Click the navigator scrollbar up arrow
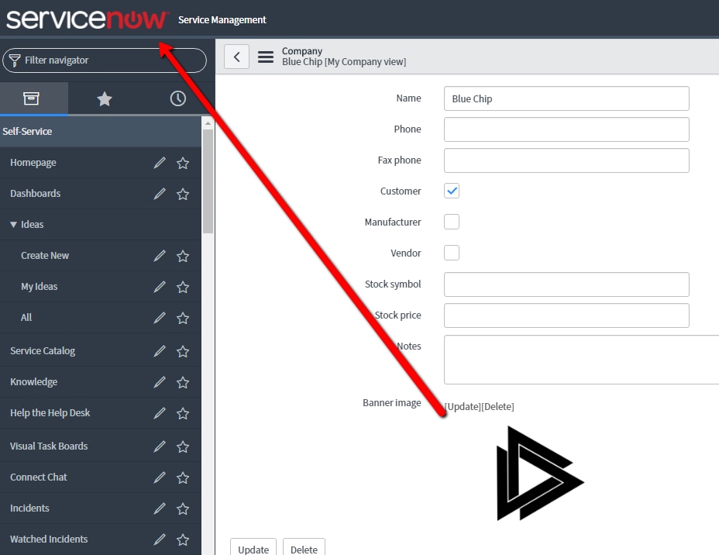This screenshot has height=555, width=719. point(208,123)
